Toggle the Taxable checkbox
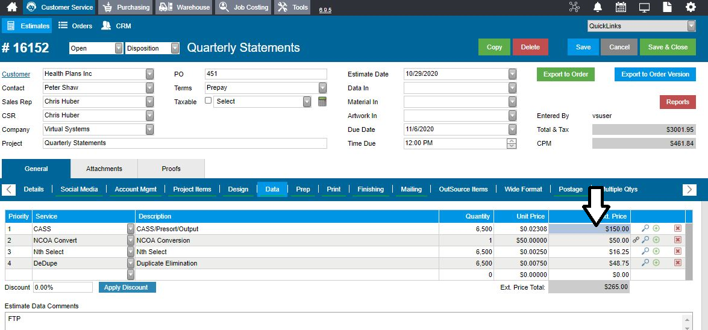This screenshot has height=330, width=708. coord(208,101)
